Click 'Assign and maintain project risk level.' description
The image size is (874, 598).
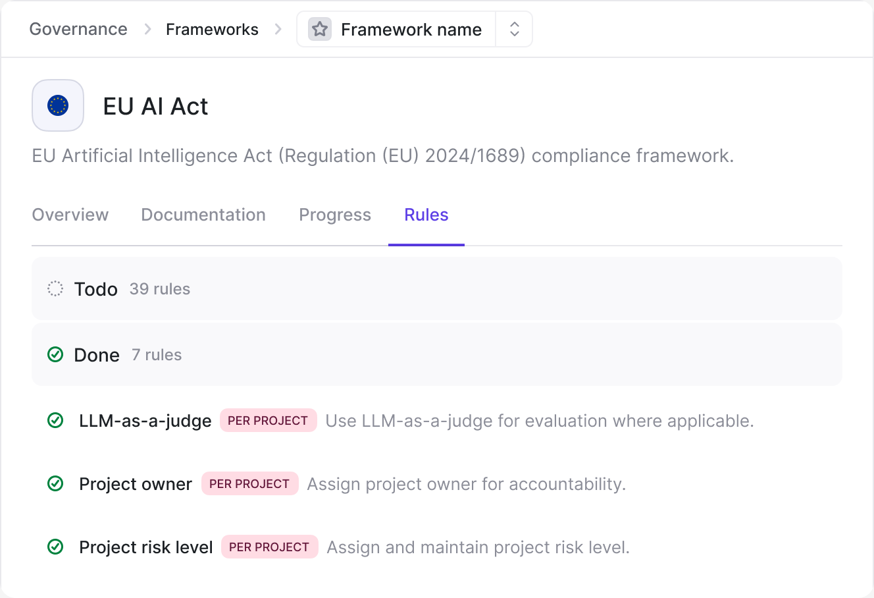(478, 547)
